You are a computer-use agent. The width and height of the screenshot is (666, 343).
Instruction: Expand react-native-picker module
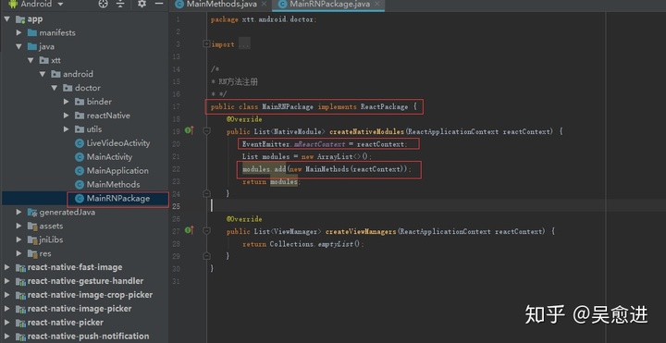7,323
